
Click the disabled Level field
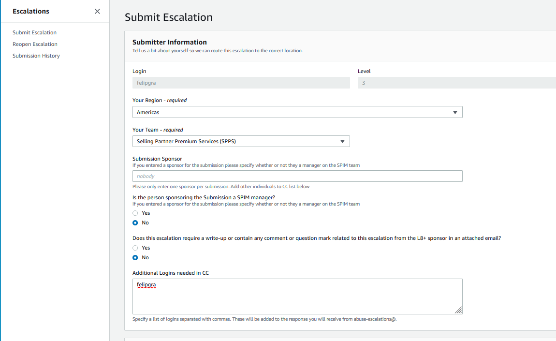coord(456,83)
